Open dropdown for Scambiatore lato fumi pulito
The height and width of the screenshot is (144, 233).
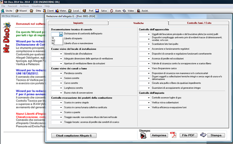(148, 43)
